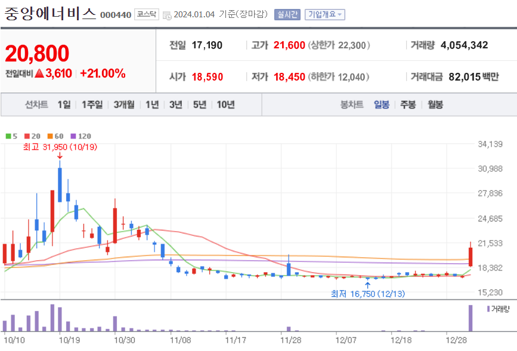Click the 최저 16,750 (12/13) annotation
517x351 pixels.
click(x=368, y=294)
